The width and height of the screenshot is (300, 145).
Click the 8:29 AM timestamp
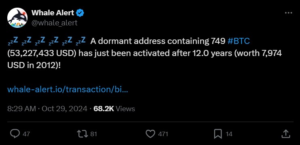21,109
